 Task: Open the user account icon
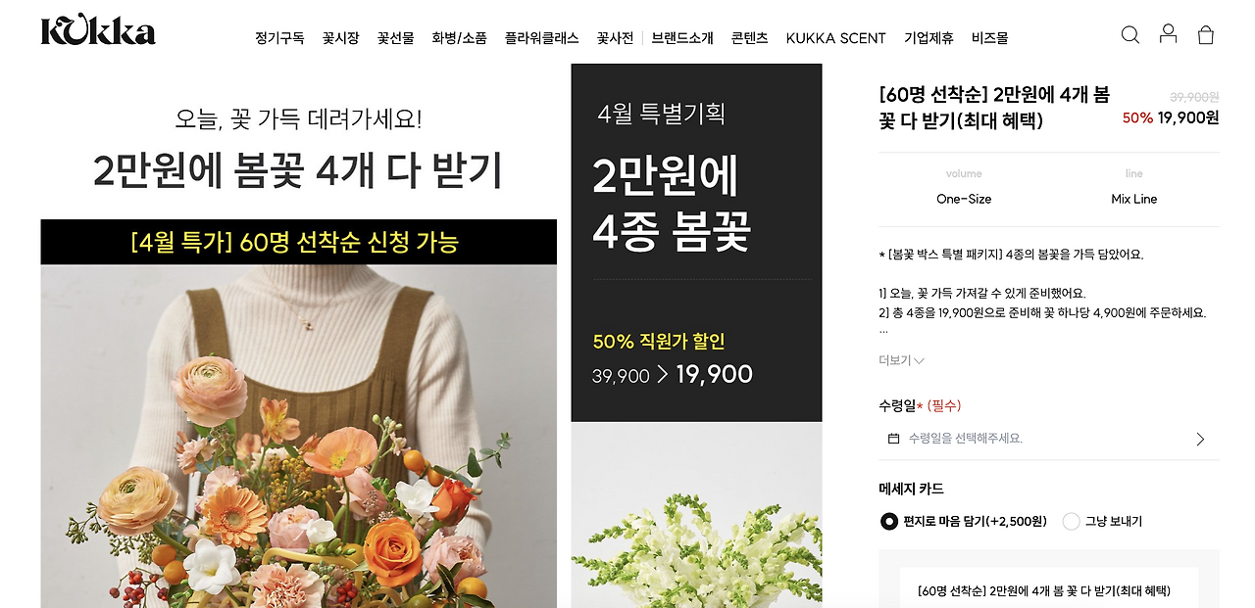tap(1168, 34)
